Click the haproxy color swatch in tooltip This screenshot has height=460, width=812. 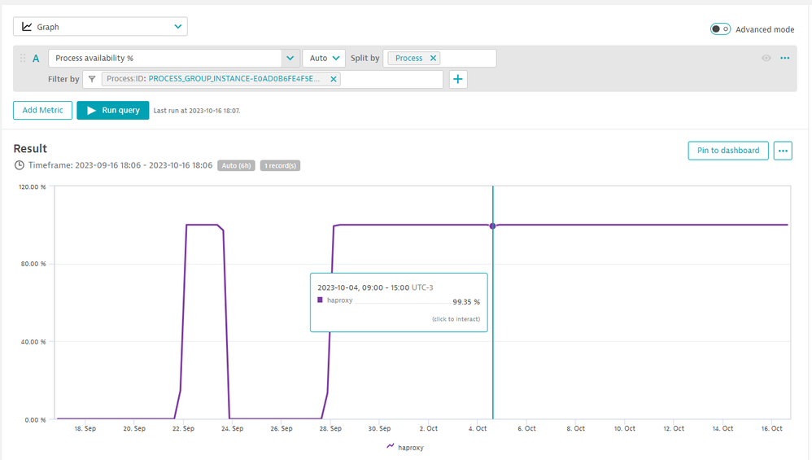[321, 300]
